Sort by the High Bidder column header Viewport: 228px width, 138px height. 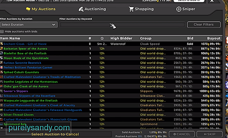coord(121,38)
